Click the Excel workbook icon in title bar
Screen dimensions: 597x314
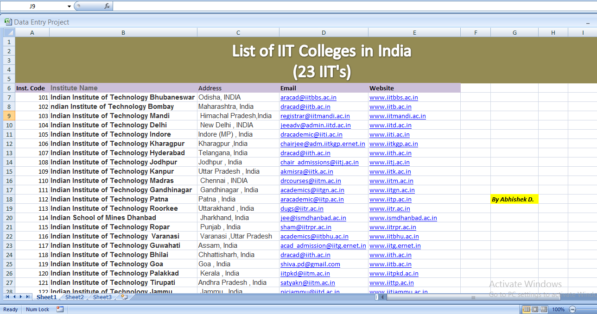point(7,22)
